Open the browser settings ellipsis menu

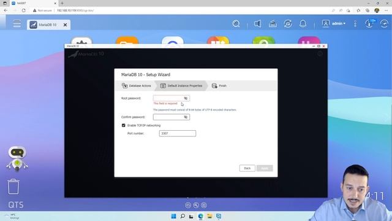[x=386, y=10]
